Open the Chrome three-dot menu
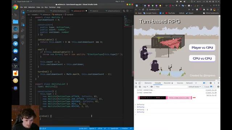The height and width of the screenshot is (130, 232). tap(218, 9)
